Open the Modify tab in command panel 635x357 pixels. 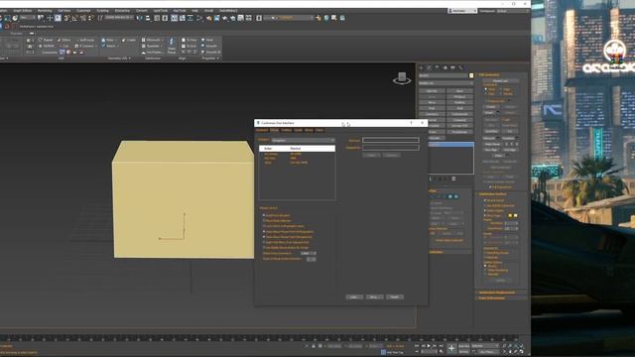click(430, 68)
